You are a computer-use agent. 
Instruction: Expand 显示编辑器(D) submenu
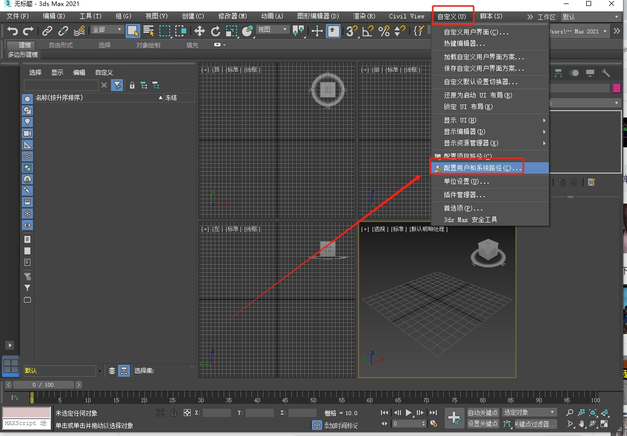tap(490, 132)
